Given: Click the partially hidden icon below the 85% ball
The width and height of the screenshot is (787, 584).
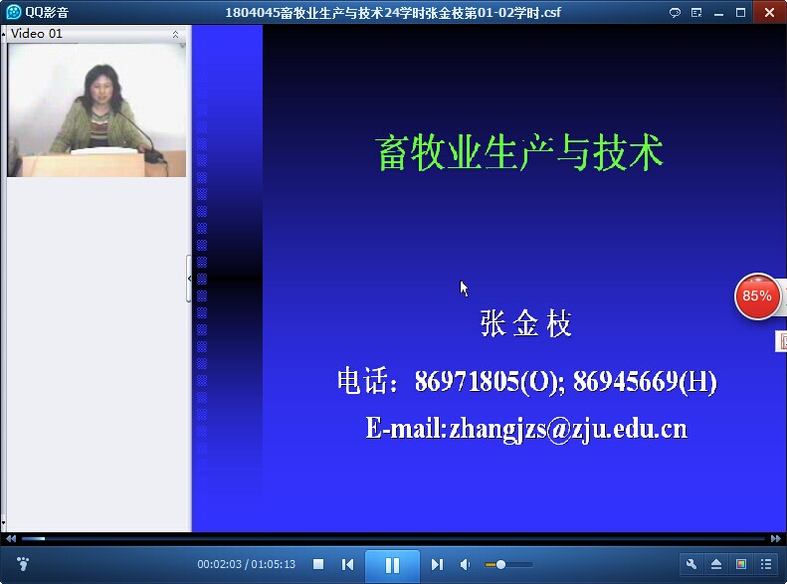Looking at the screenshot, I should 781,341.
